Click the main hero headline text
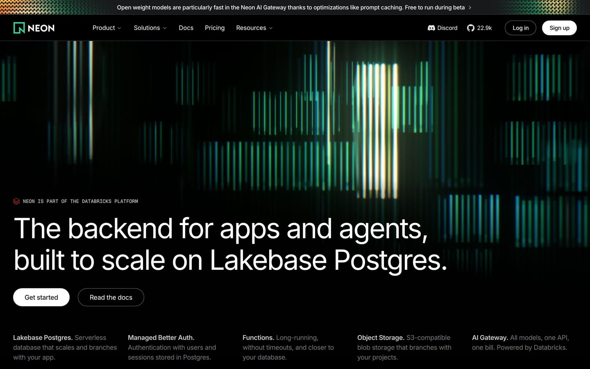The image size is (590, 369). [x=231, y=244]
